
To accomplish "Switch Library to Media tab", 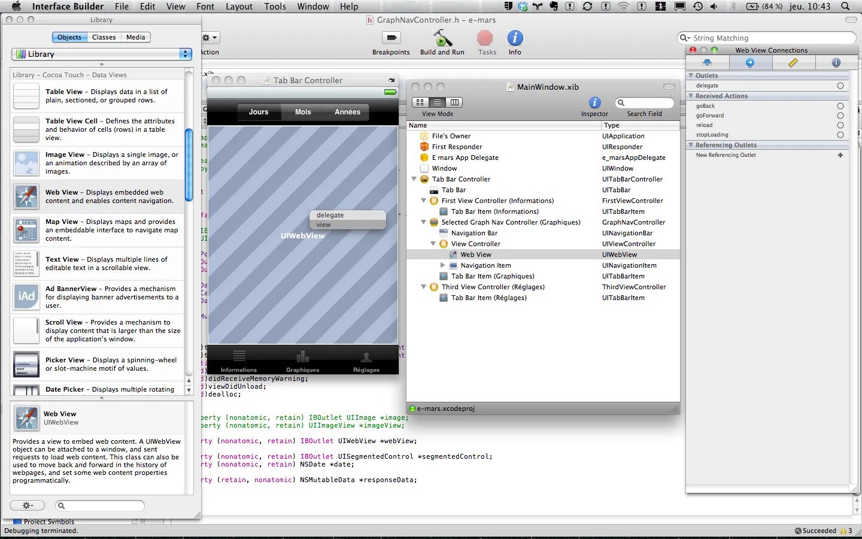I will [x=136, y=37].
